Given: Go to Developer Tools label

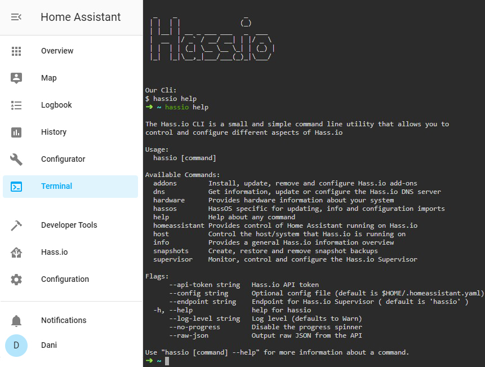Looking at the screenshot, I should point(69,225).
